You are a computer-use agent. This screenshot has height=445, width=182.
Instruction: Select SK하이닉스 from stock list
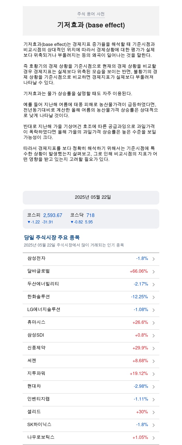coord(91,425)
